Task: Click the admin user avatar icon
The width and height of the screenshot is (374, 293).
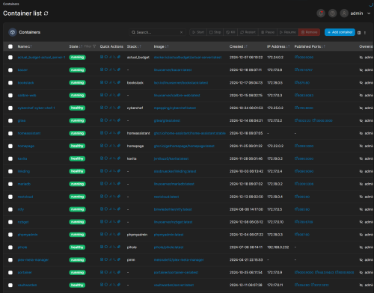Action: pos(344,13)
